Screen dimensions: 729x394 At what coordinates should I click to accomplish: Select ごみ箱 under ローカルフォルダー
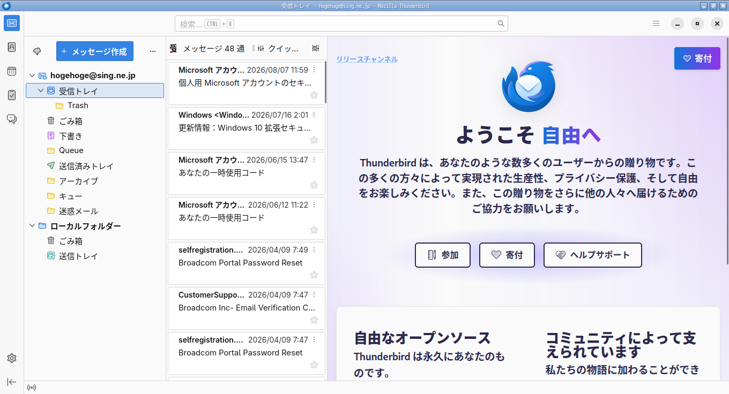pos(95,241)
